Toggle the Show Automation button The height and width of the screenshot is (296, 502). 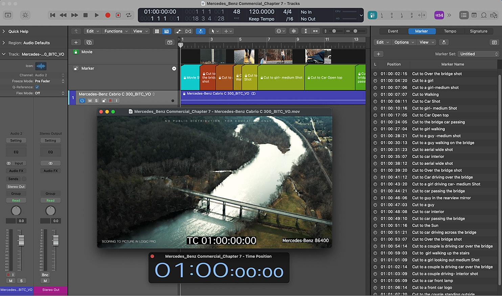click(x=178, y=31)
